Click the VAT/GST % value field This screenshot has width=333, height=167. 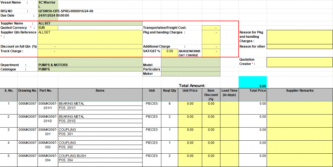pyautogui.click(x=169, y=51)
